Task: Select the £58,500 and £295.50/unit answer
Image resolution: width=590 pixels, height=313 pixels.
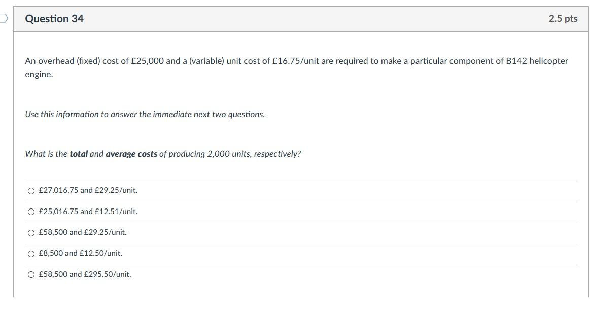Action: click(x=31, y=274)
